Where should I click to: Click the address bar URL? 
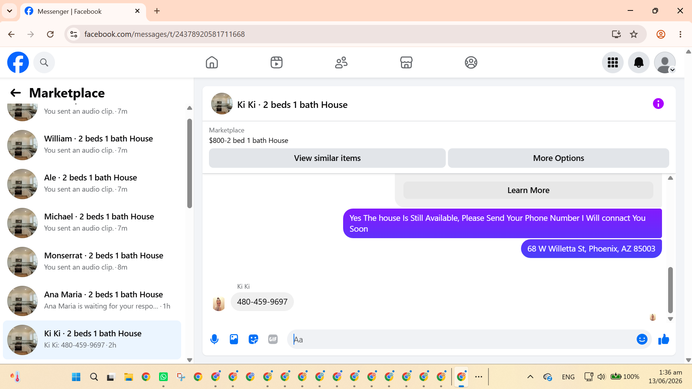point(165,34)
